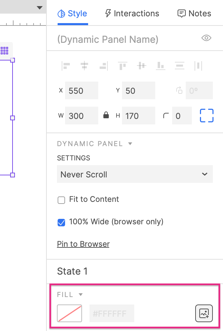Toggle the lock aspect ratio padlock
The height and width of the screenshot is (331, 223).
click(x=106, y=116)
